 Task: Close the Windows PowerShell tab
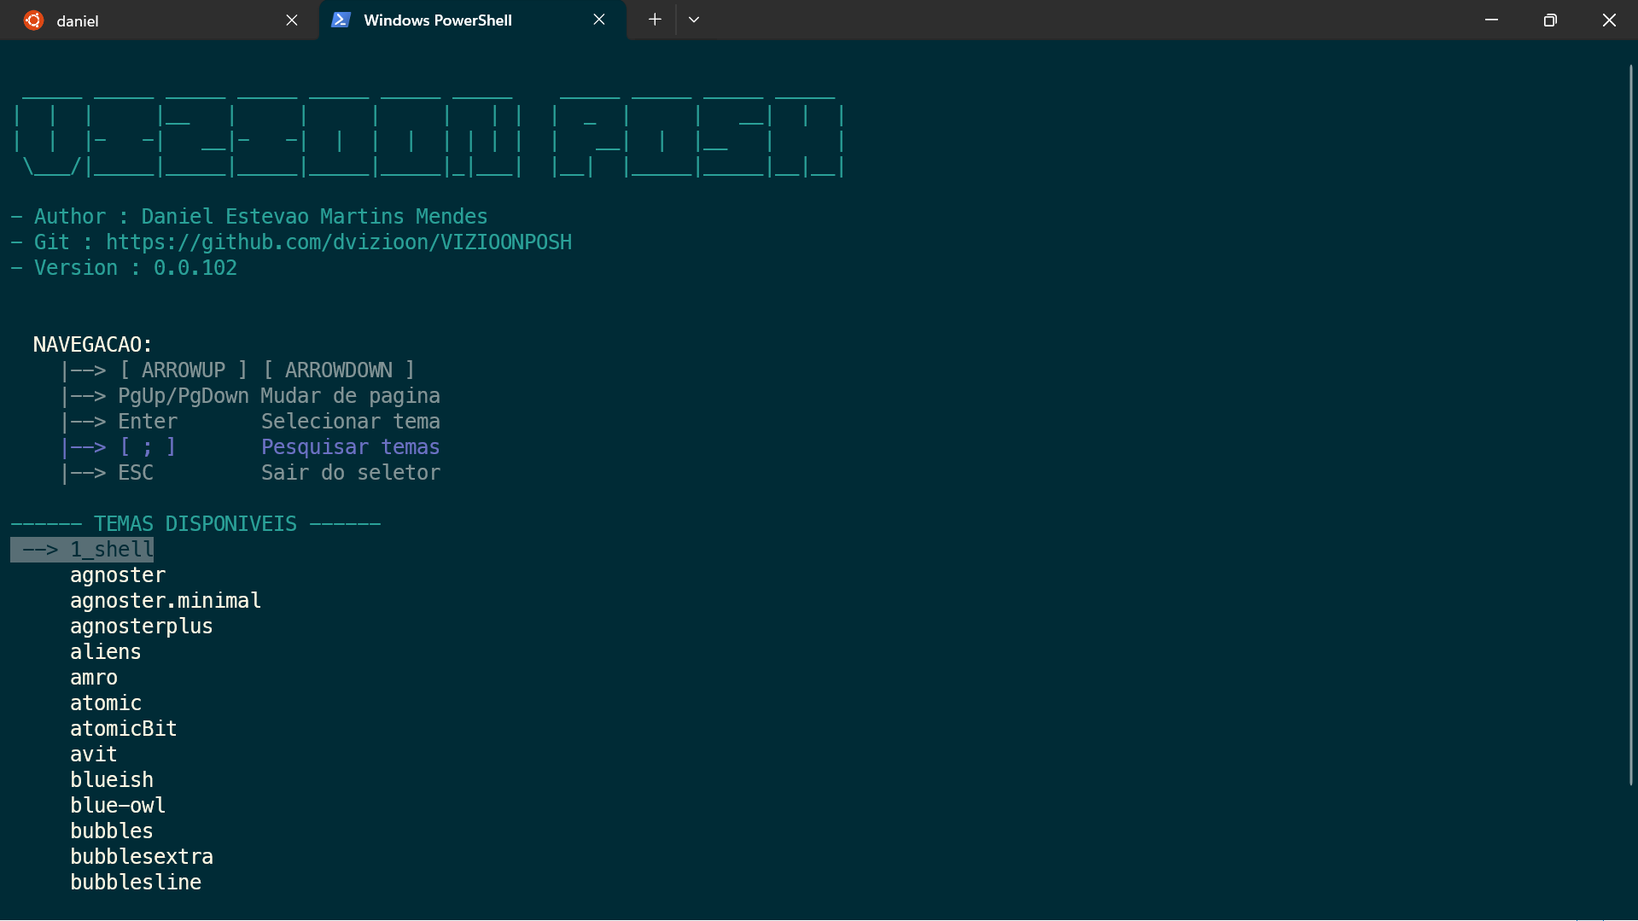click(x=599, y=20)
